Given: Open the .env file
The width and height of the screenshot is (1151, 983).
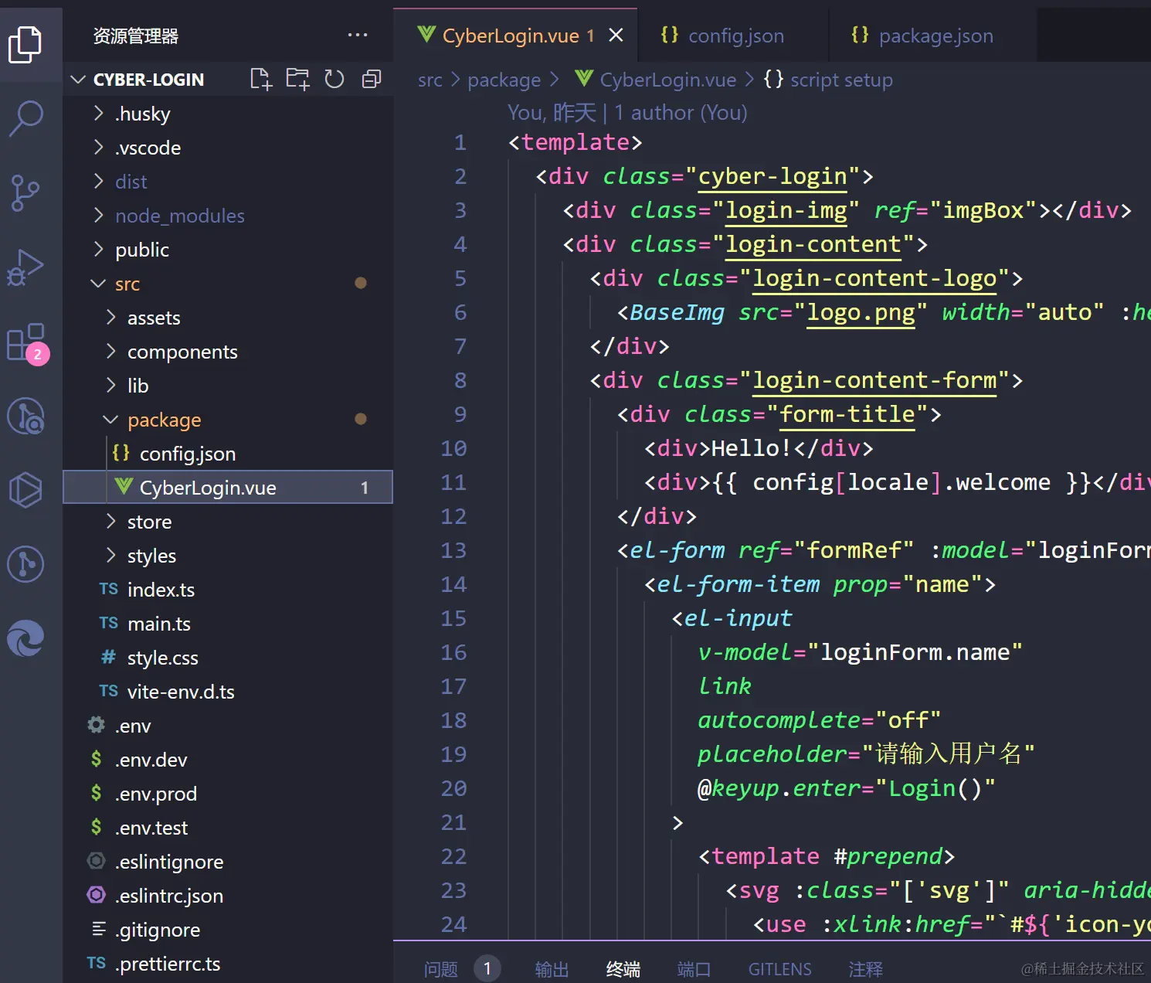Looking at the screenshot, I should tap(228, 726).
